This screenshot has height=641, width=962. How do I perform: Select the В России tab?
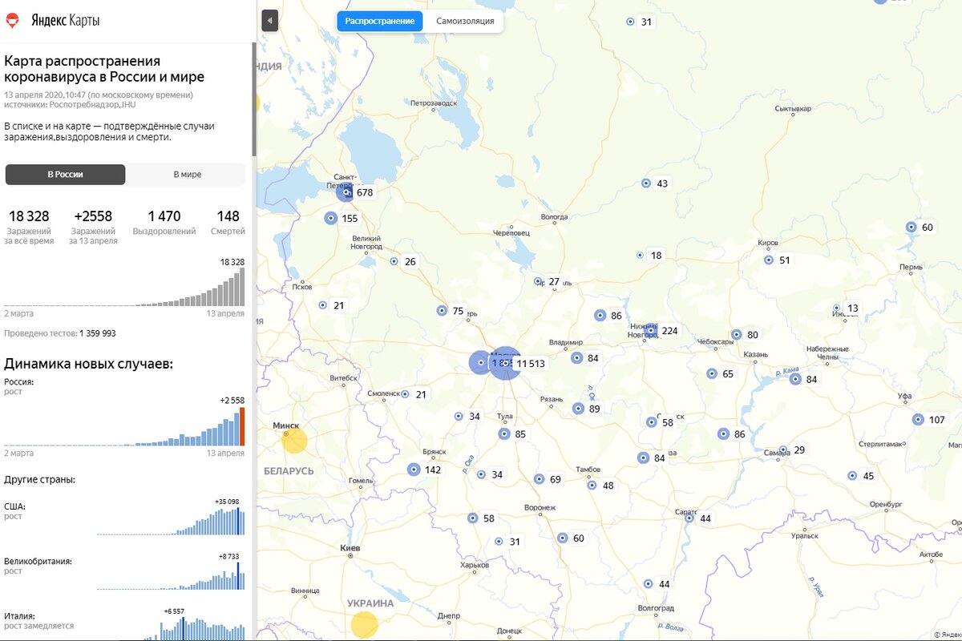[64, 174]
